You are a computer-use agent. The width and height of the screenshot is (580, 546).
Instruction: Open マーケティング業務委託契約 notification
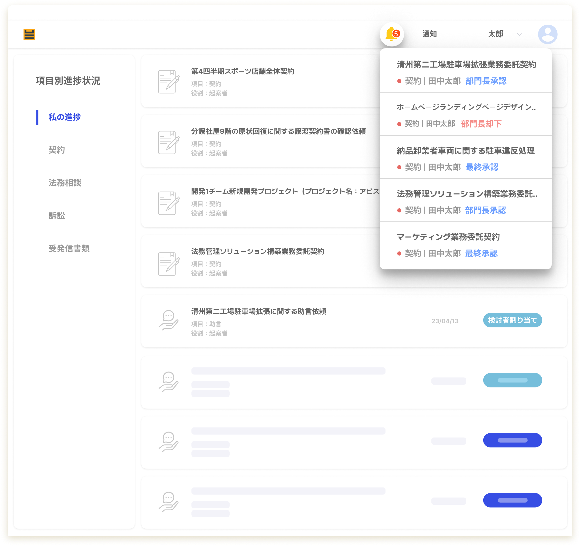click(448, 237)
